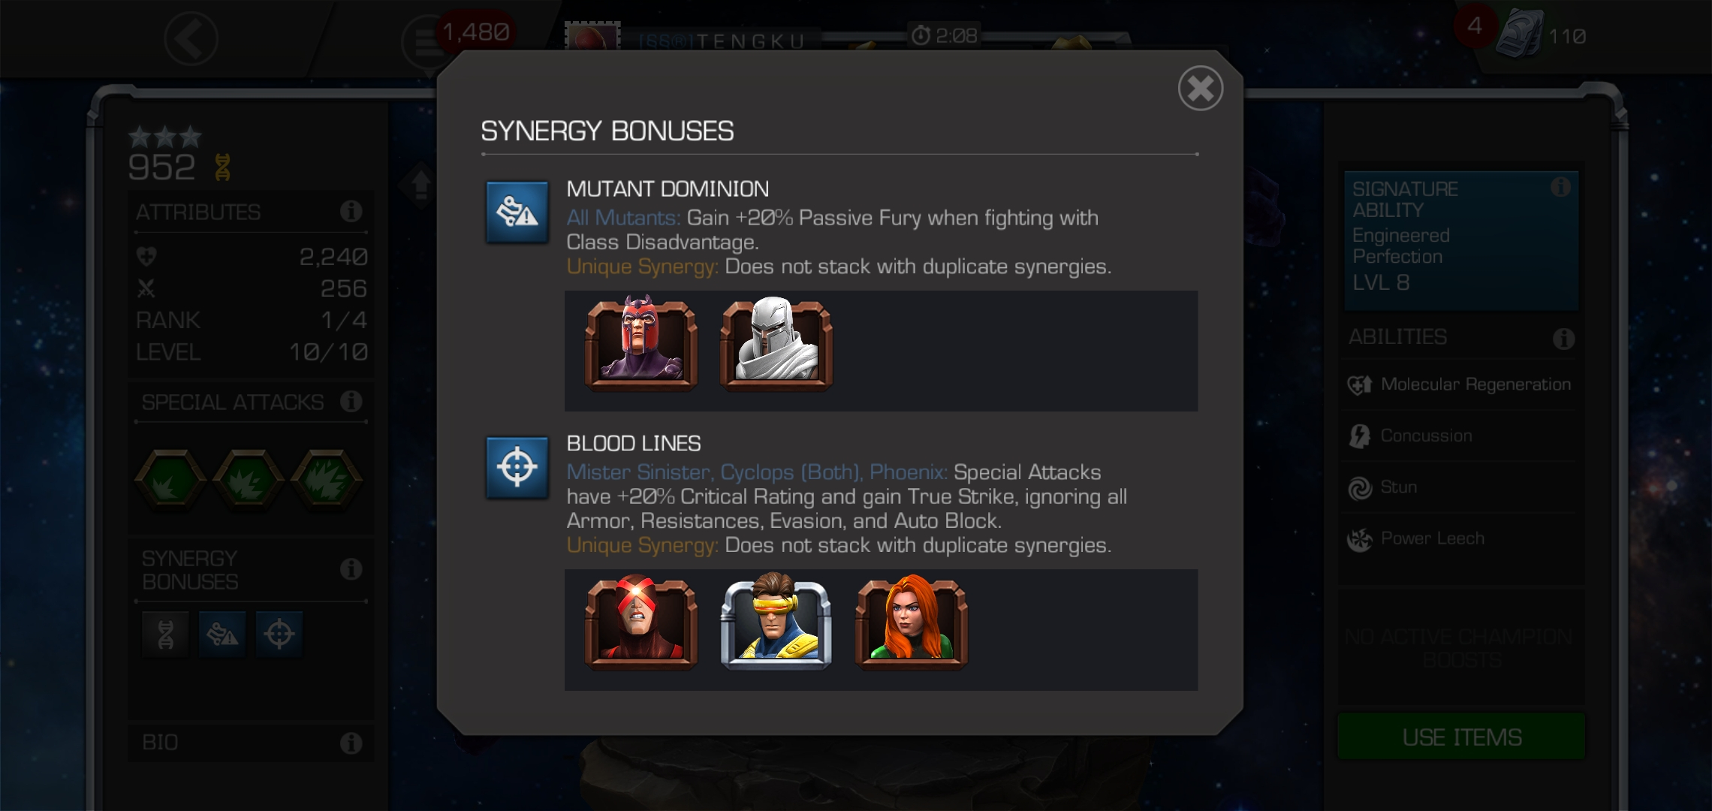Tap the Mutant Dominion synergy icon
The height and width of the screenshot is (811, 1712).
tap(517, 213)
